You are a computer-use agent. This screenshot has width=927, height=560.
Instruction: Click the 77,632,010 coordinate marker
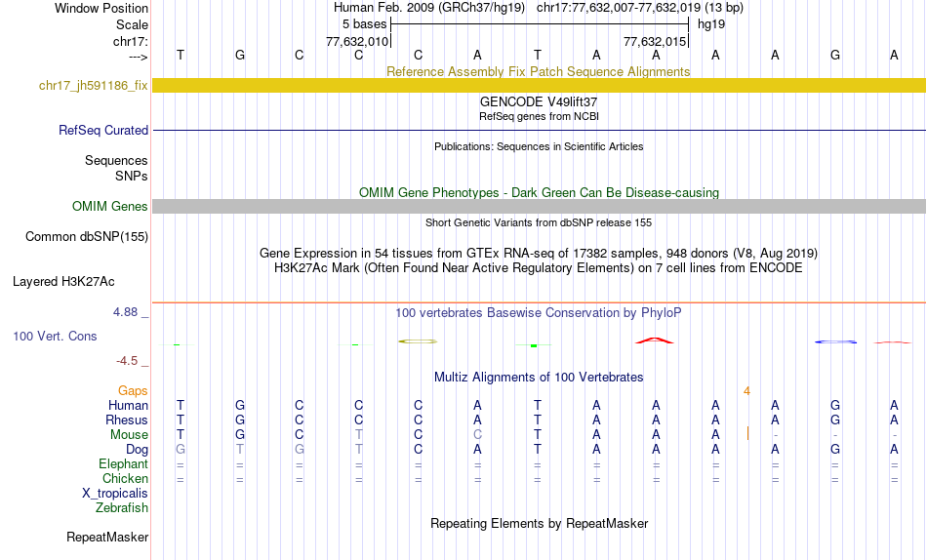coord(357,41)
